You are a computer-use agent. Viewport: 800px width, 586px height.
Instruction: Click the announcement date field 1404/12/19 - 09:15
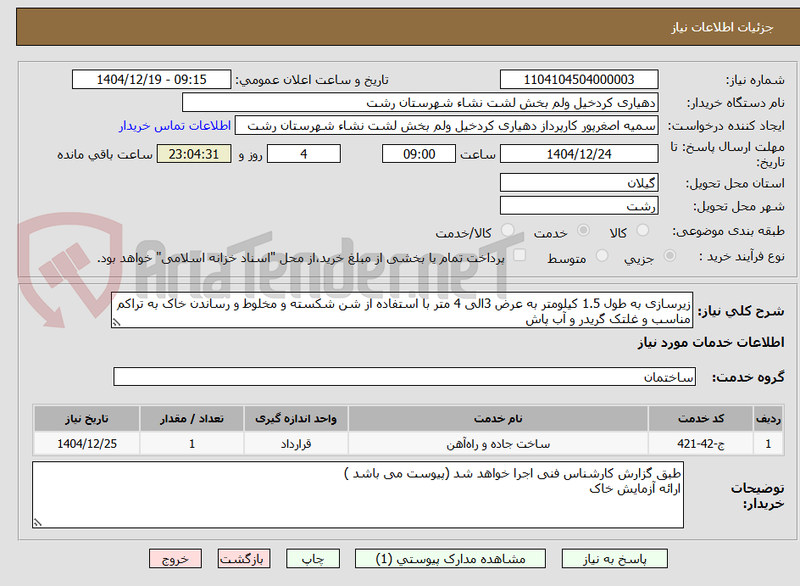[x=152, y=80]
